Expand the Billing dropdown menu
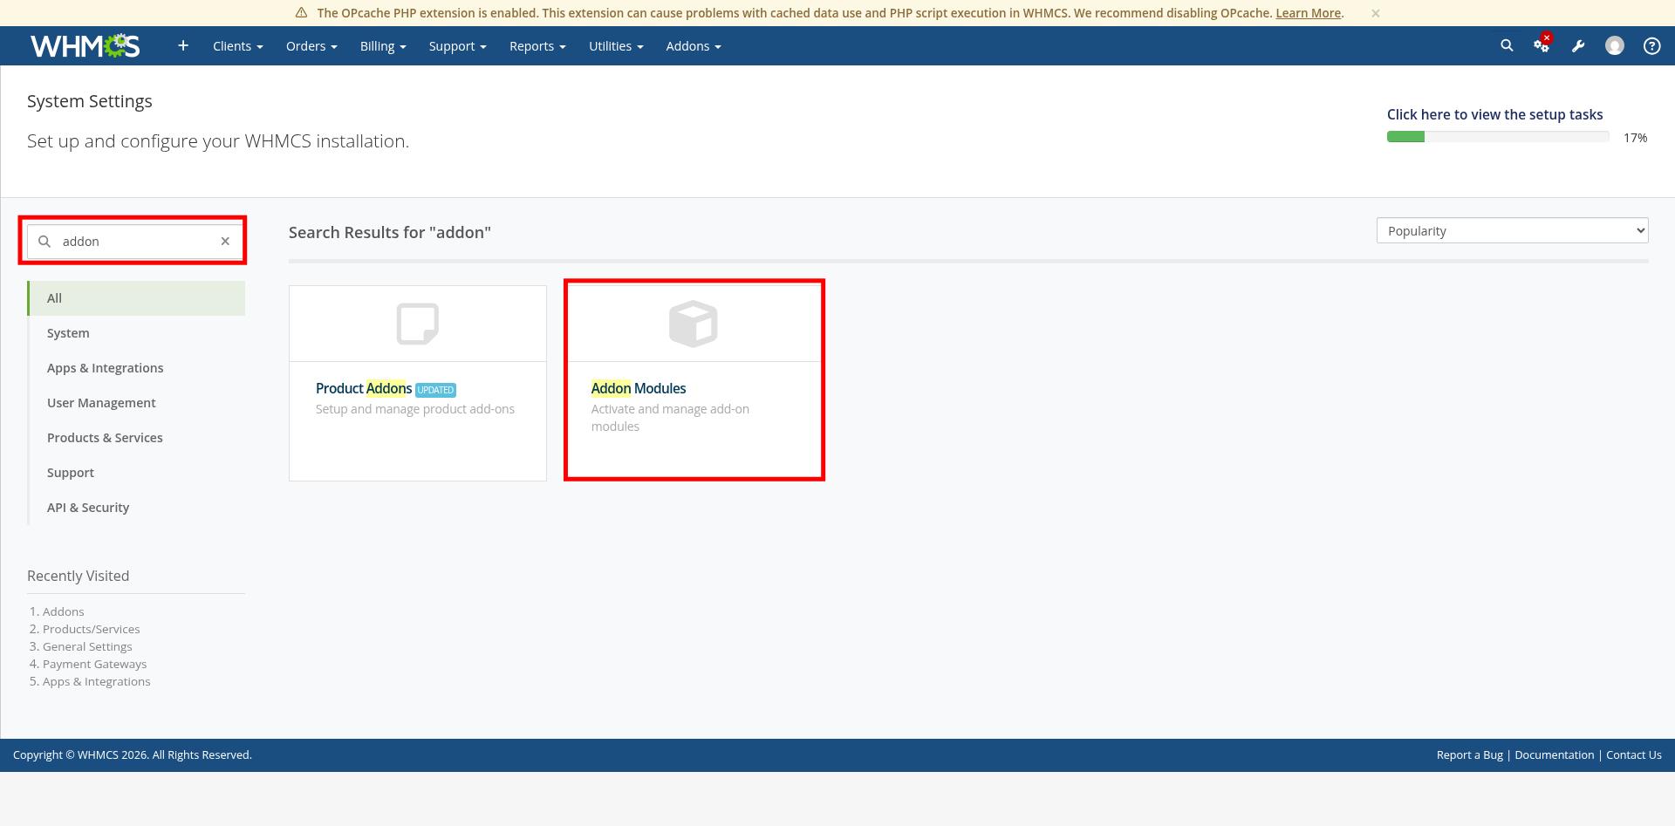The image size is (1675, 826). [x=383, y=46]
